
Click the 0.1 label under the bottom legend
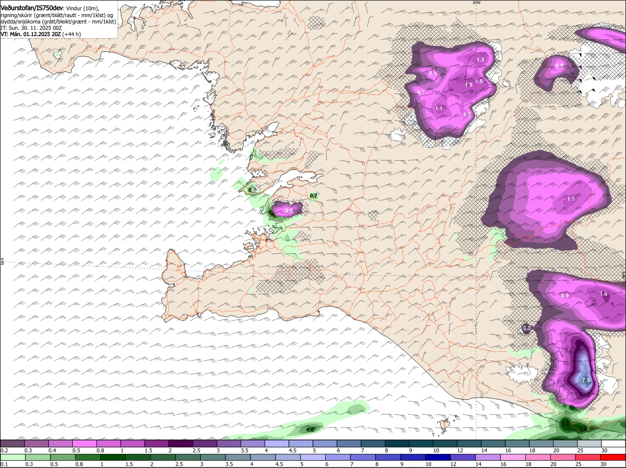(x=4, y=464)
